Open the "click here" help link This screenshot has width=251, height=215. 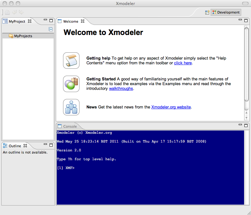point(183,63)
